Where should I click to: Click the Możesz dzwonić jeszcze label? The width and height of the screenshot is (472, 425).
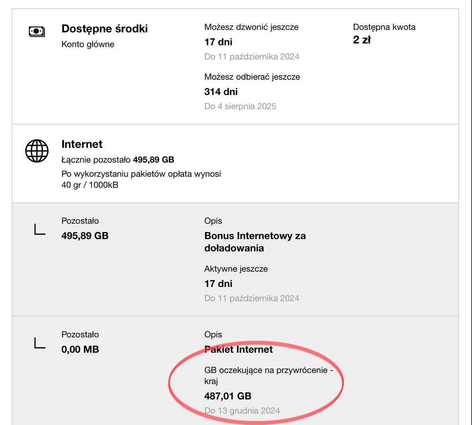click(x=251, y=27)
